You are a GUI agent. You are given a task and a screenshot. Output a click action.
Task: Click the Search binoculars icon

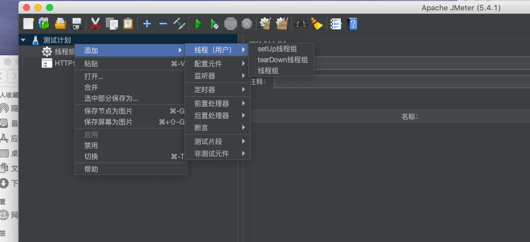tap(301, 24)
